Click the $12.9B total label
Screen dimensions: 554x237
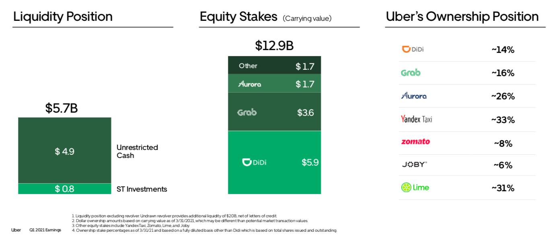274,46
